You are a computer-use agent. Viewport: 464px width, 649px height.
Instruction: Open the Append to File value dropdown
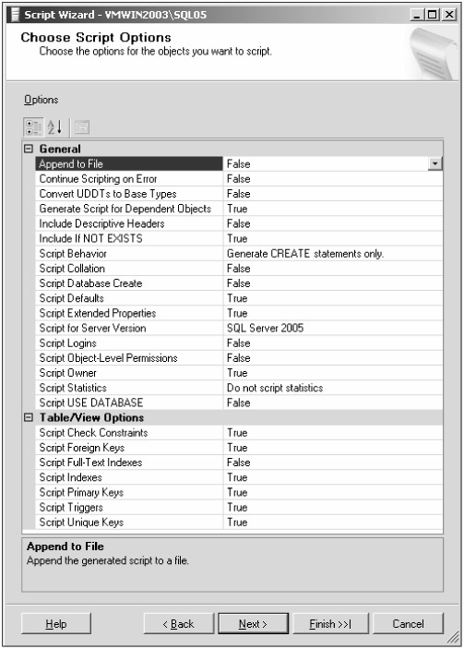[x=434, y=164]
